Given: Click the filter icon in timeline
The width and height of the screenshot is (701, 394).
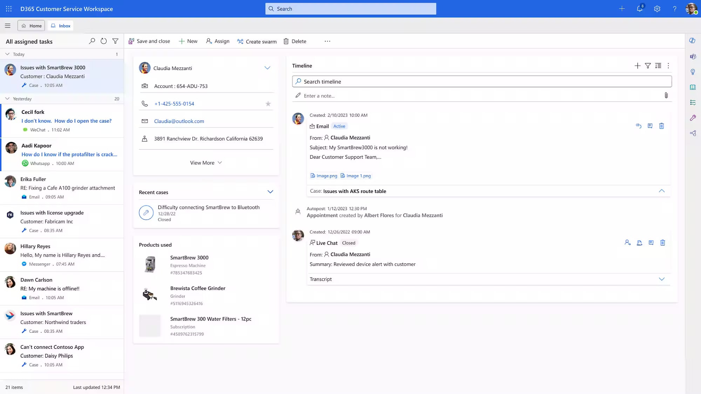Looking at the screenshot, I should coord(648,65).
